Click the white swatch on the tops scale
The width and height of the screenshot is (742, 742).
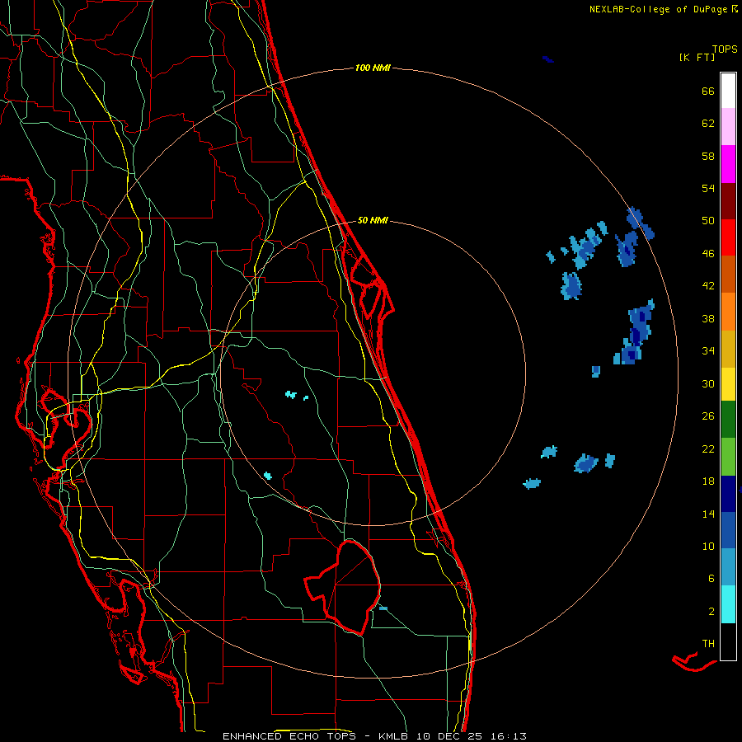tap(728, 91)
